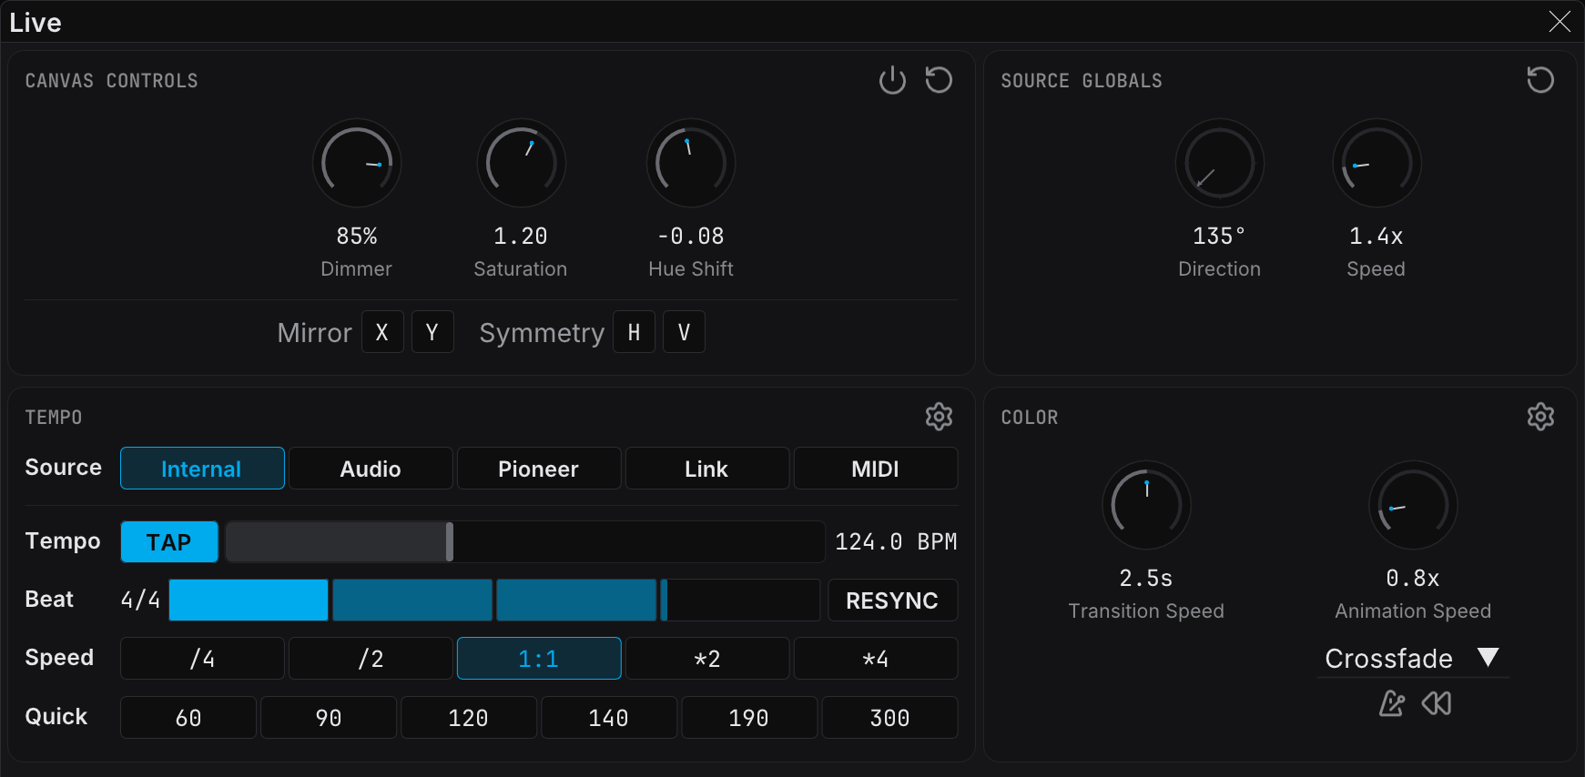Reset Source Globals settings
This screenshot has height=777, width=1585.
(1540, 80)
